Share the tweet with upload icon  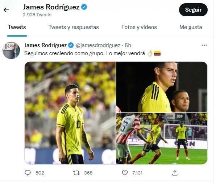pyautogui.click(x=175, y=173)
